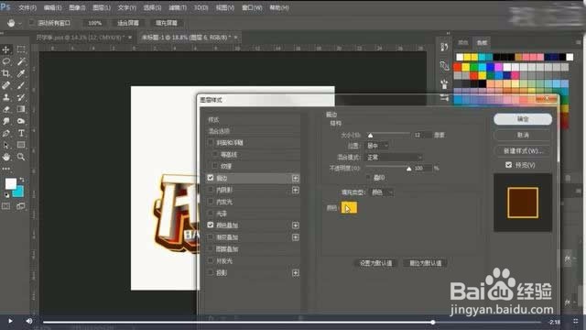Select the Pen tool
586x330 pixels.
point(6,133)
